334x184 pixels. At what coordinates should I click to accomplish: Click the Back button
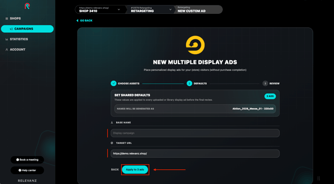[x=115, y=170]
